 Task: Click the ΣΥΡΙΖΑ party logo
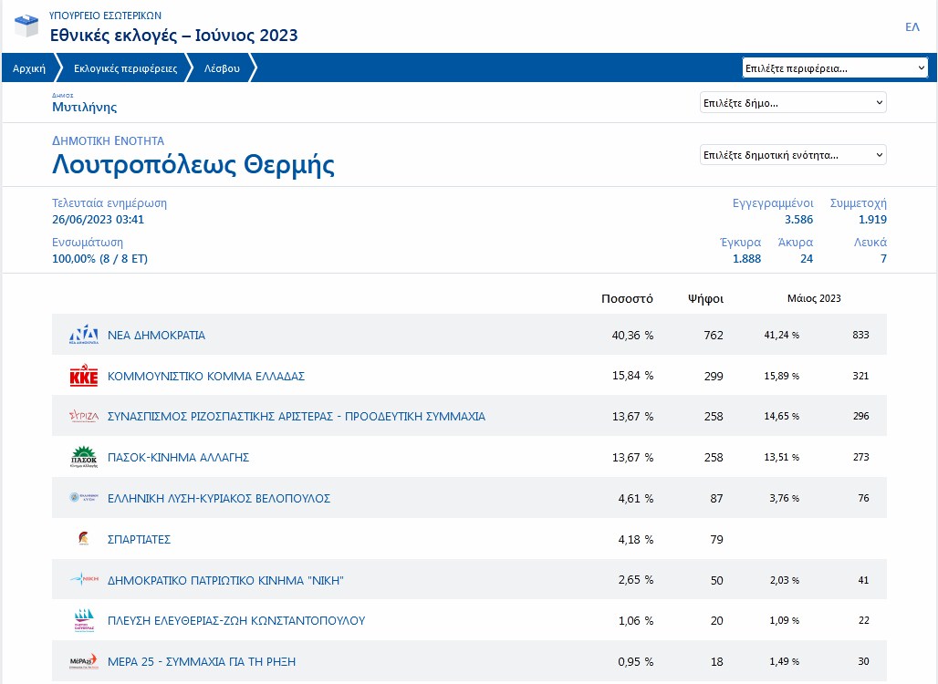[84, 417]
